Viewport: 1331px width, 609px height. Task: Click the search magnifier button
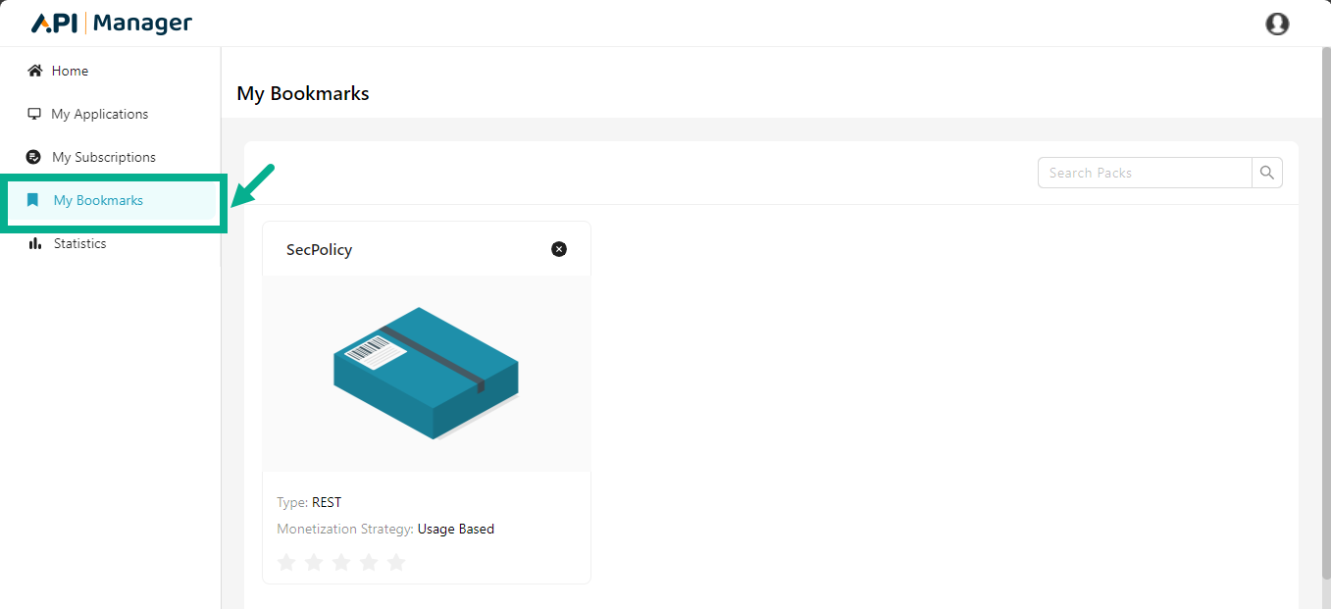[1267, 173]
